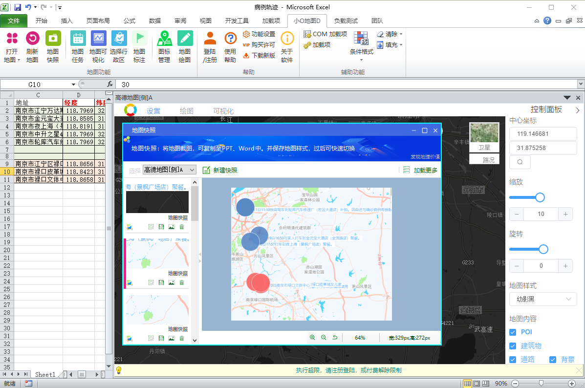This screenshot has width=585, height=388.
Task: Click the longitude field 119.146681
Action: click(543, 134)
